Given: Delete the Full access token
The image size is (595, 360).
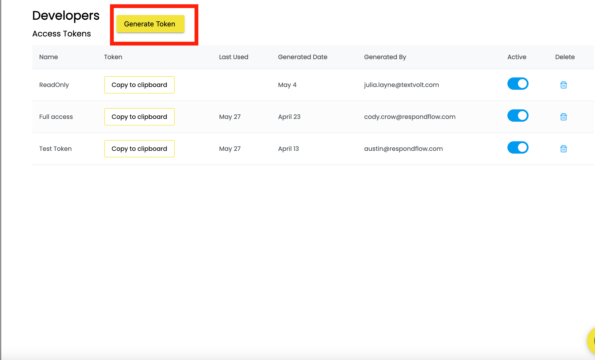Looking at the screenshot, I should click(x=563, y=117).
